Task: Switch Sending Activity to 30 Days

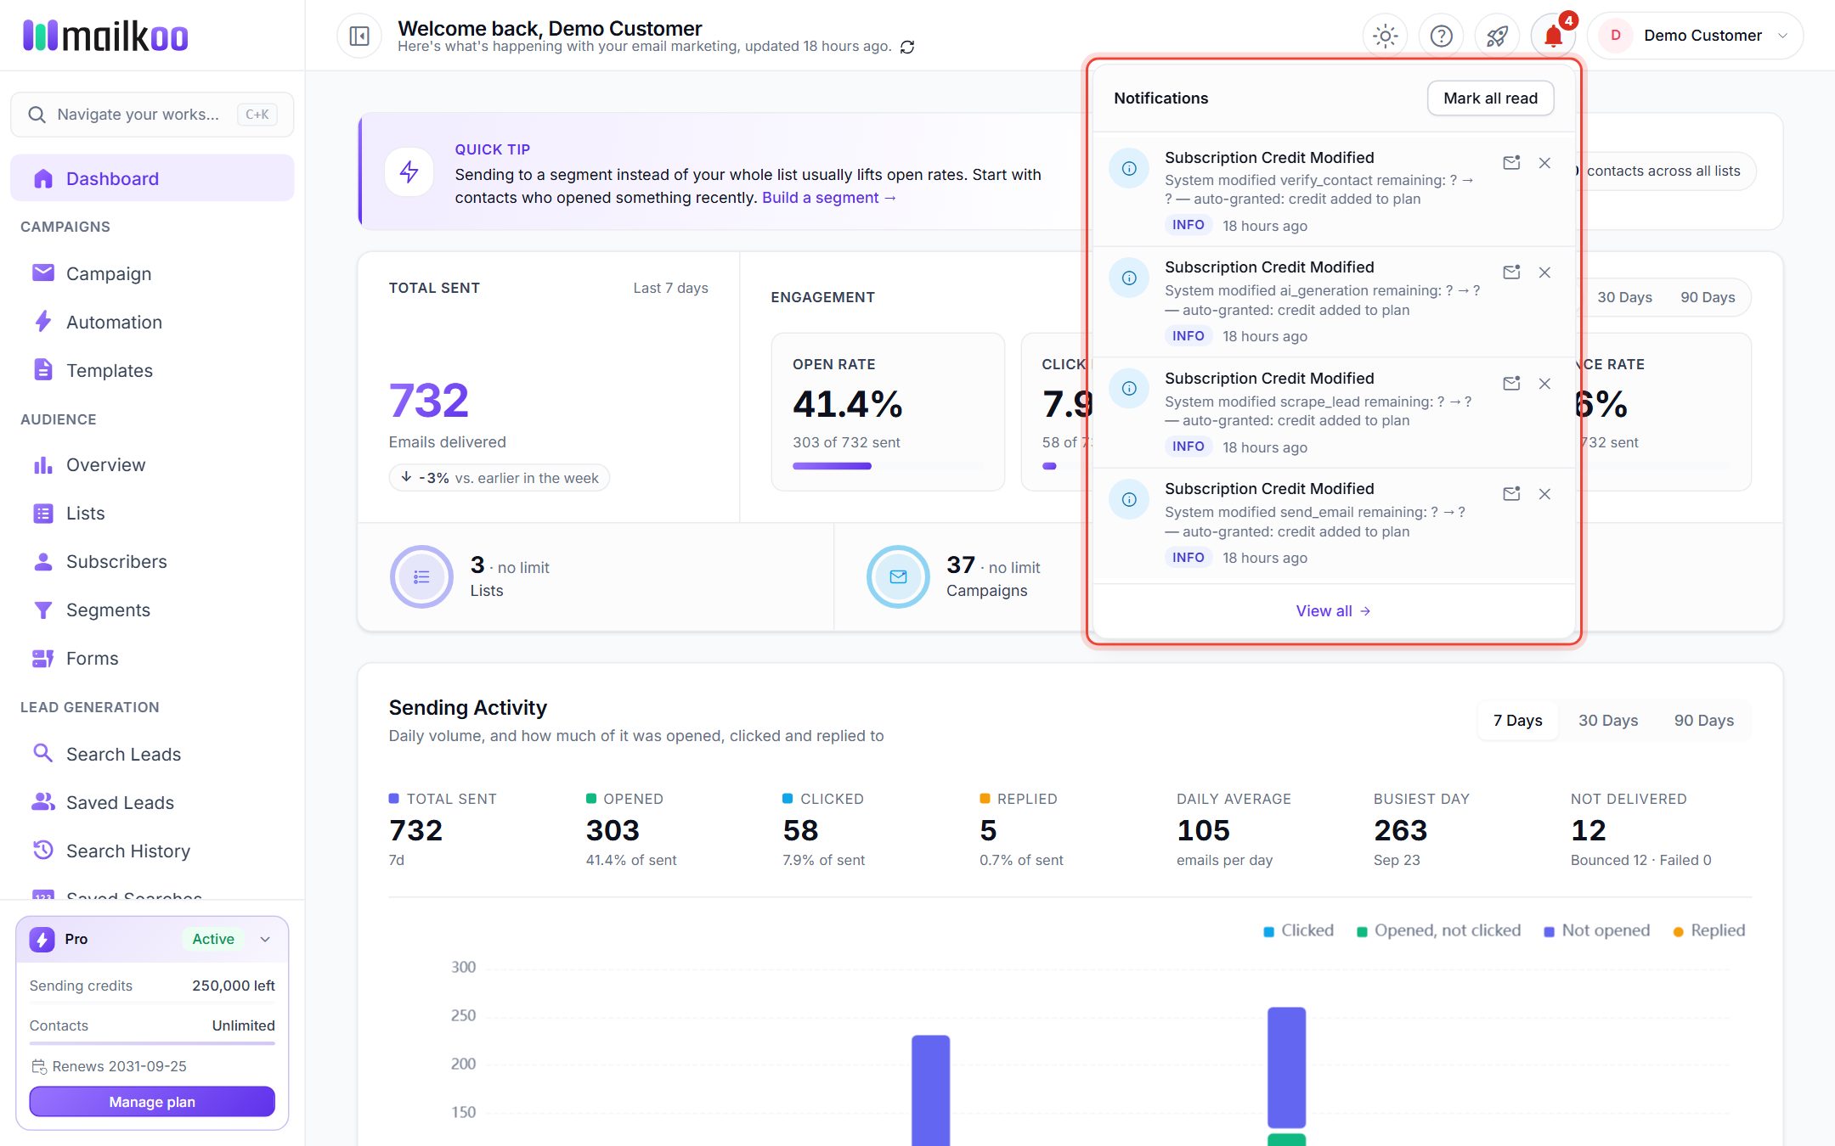Action: [1608, 721]
